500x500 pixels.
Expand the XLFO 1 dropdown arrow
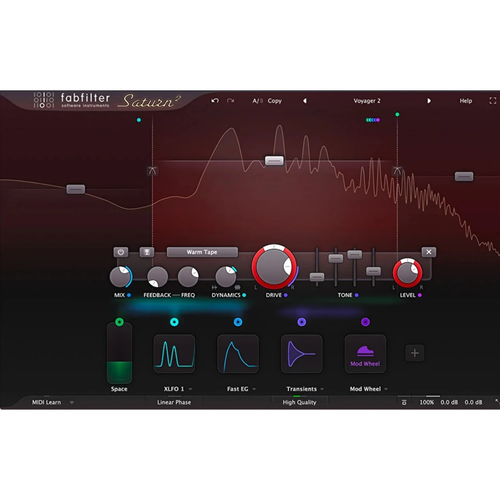click(190, 389)
